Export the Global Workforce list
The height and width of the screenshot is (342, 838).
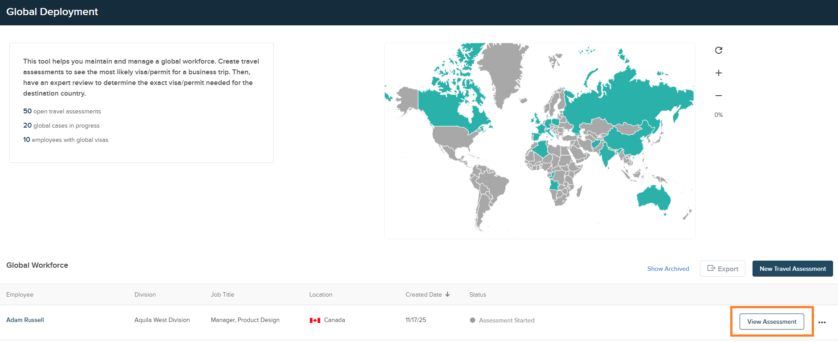click(722, 269)
